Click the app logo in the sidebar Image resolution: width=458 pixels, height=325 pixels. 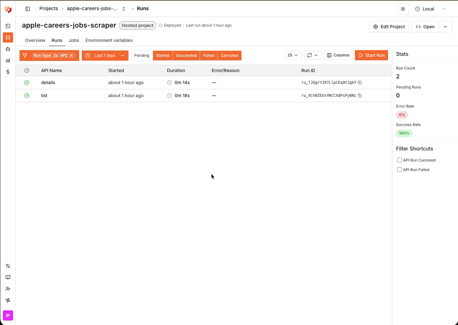click(8, 9)
